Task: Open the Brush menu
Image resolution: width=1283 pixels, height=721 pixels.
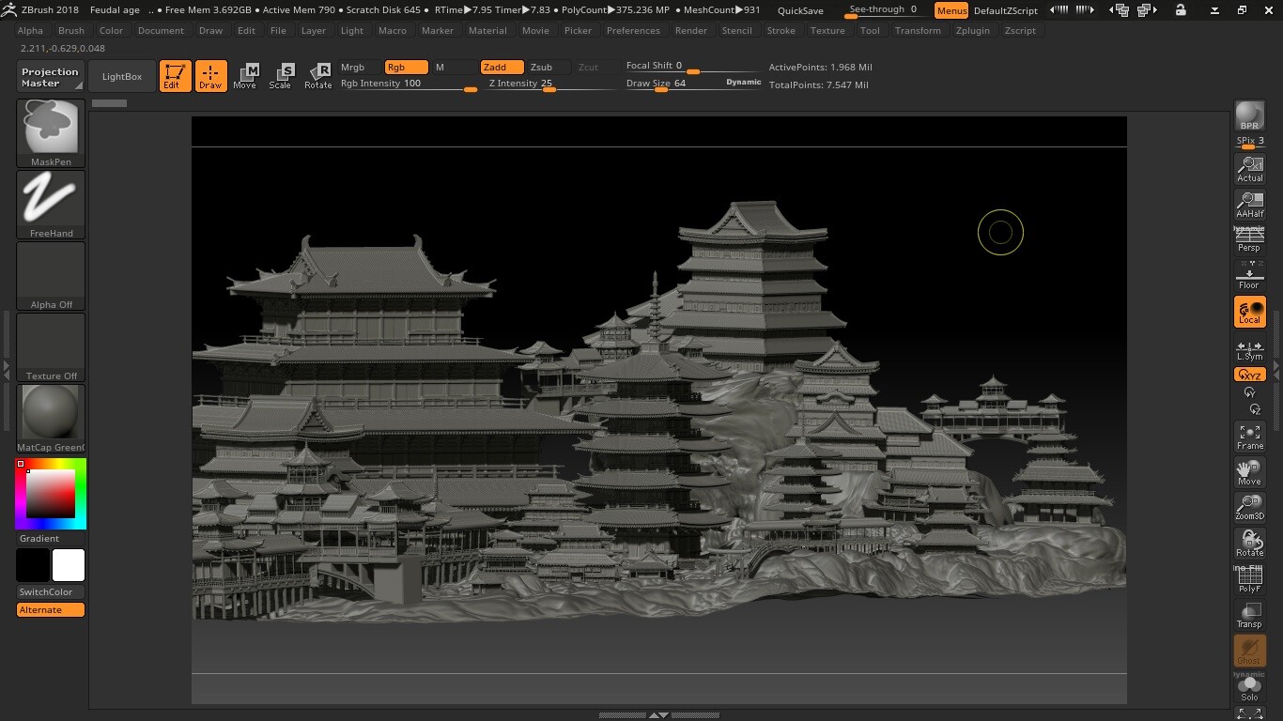Action: point(71,30)
